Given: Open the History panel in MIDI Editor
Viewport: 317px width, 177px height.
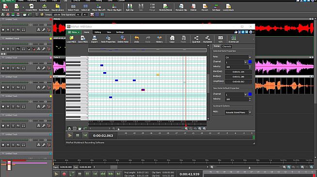Looking at the screenshot, I should coord(159,39).
